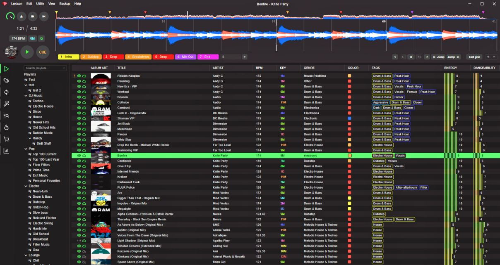
Task: Click the backward Jump button
Action: (x=438, y=57)
